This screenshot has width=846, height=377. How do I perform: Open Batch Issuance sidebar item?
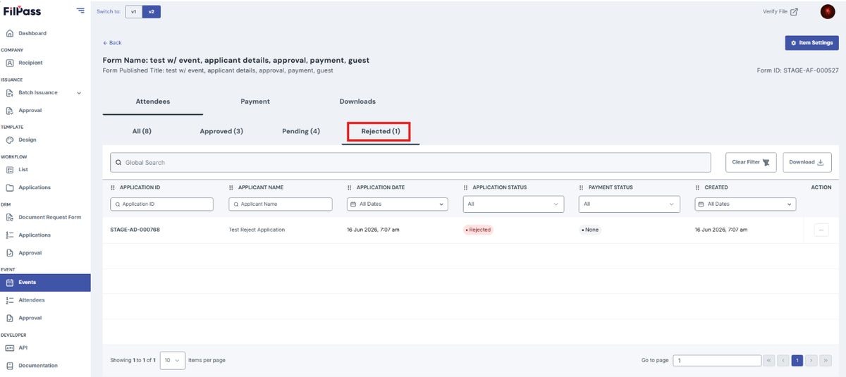pos(38,92)
